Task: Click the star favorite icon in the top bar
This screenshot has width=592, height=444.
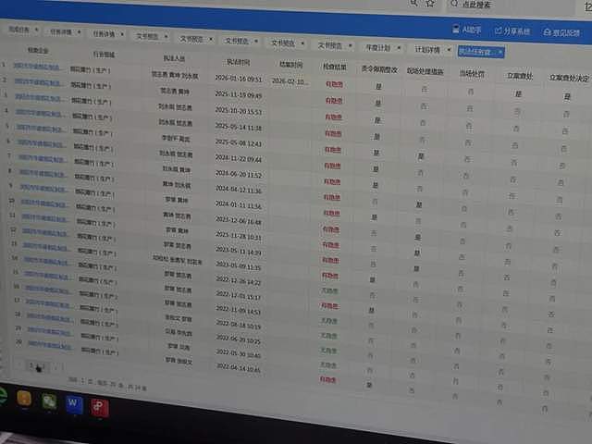Action: click(x=430, y=4)
